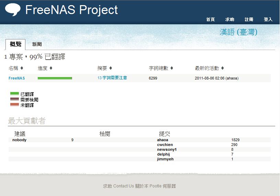Click the FreeNAS Project site title
280x196 pixels.
[71, 10]
